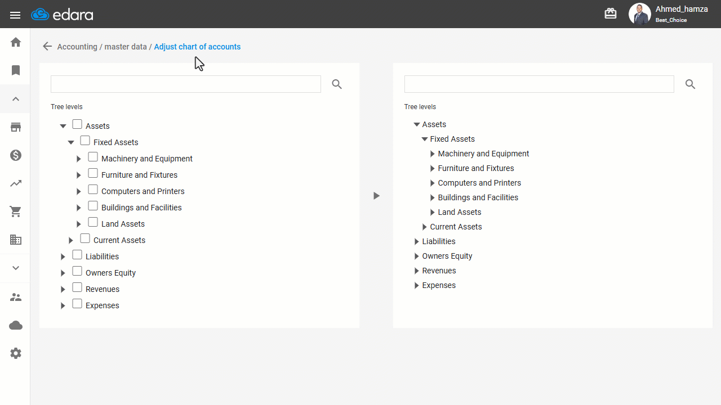Screen dimensions: 721x405
Task: Select Current Assets in right tree
Action: point(456,227)
